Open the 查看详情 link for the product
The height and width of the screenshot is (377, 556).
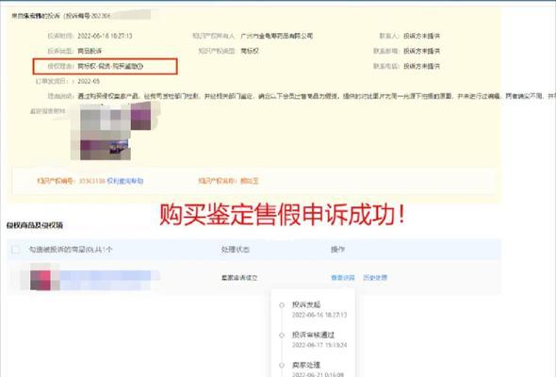[x=342, y=278]
